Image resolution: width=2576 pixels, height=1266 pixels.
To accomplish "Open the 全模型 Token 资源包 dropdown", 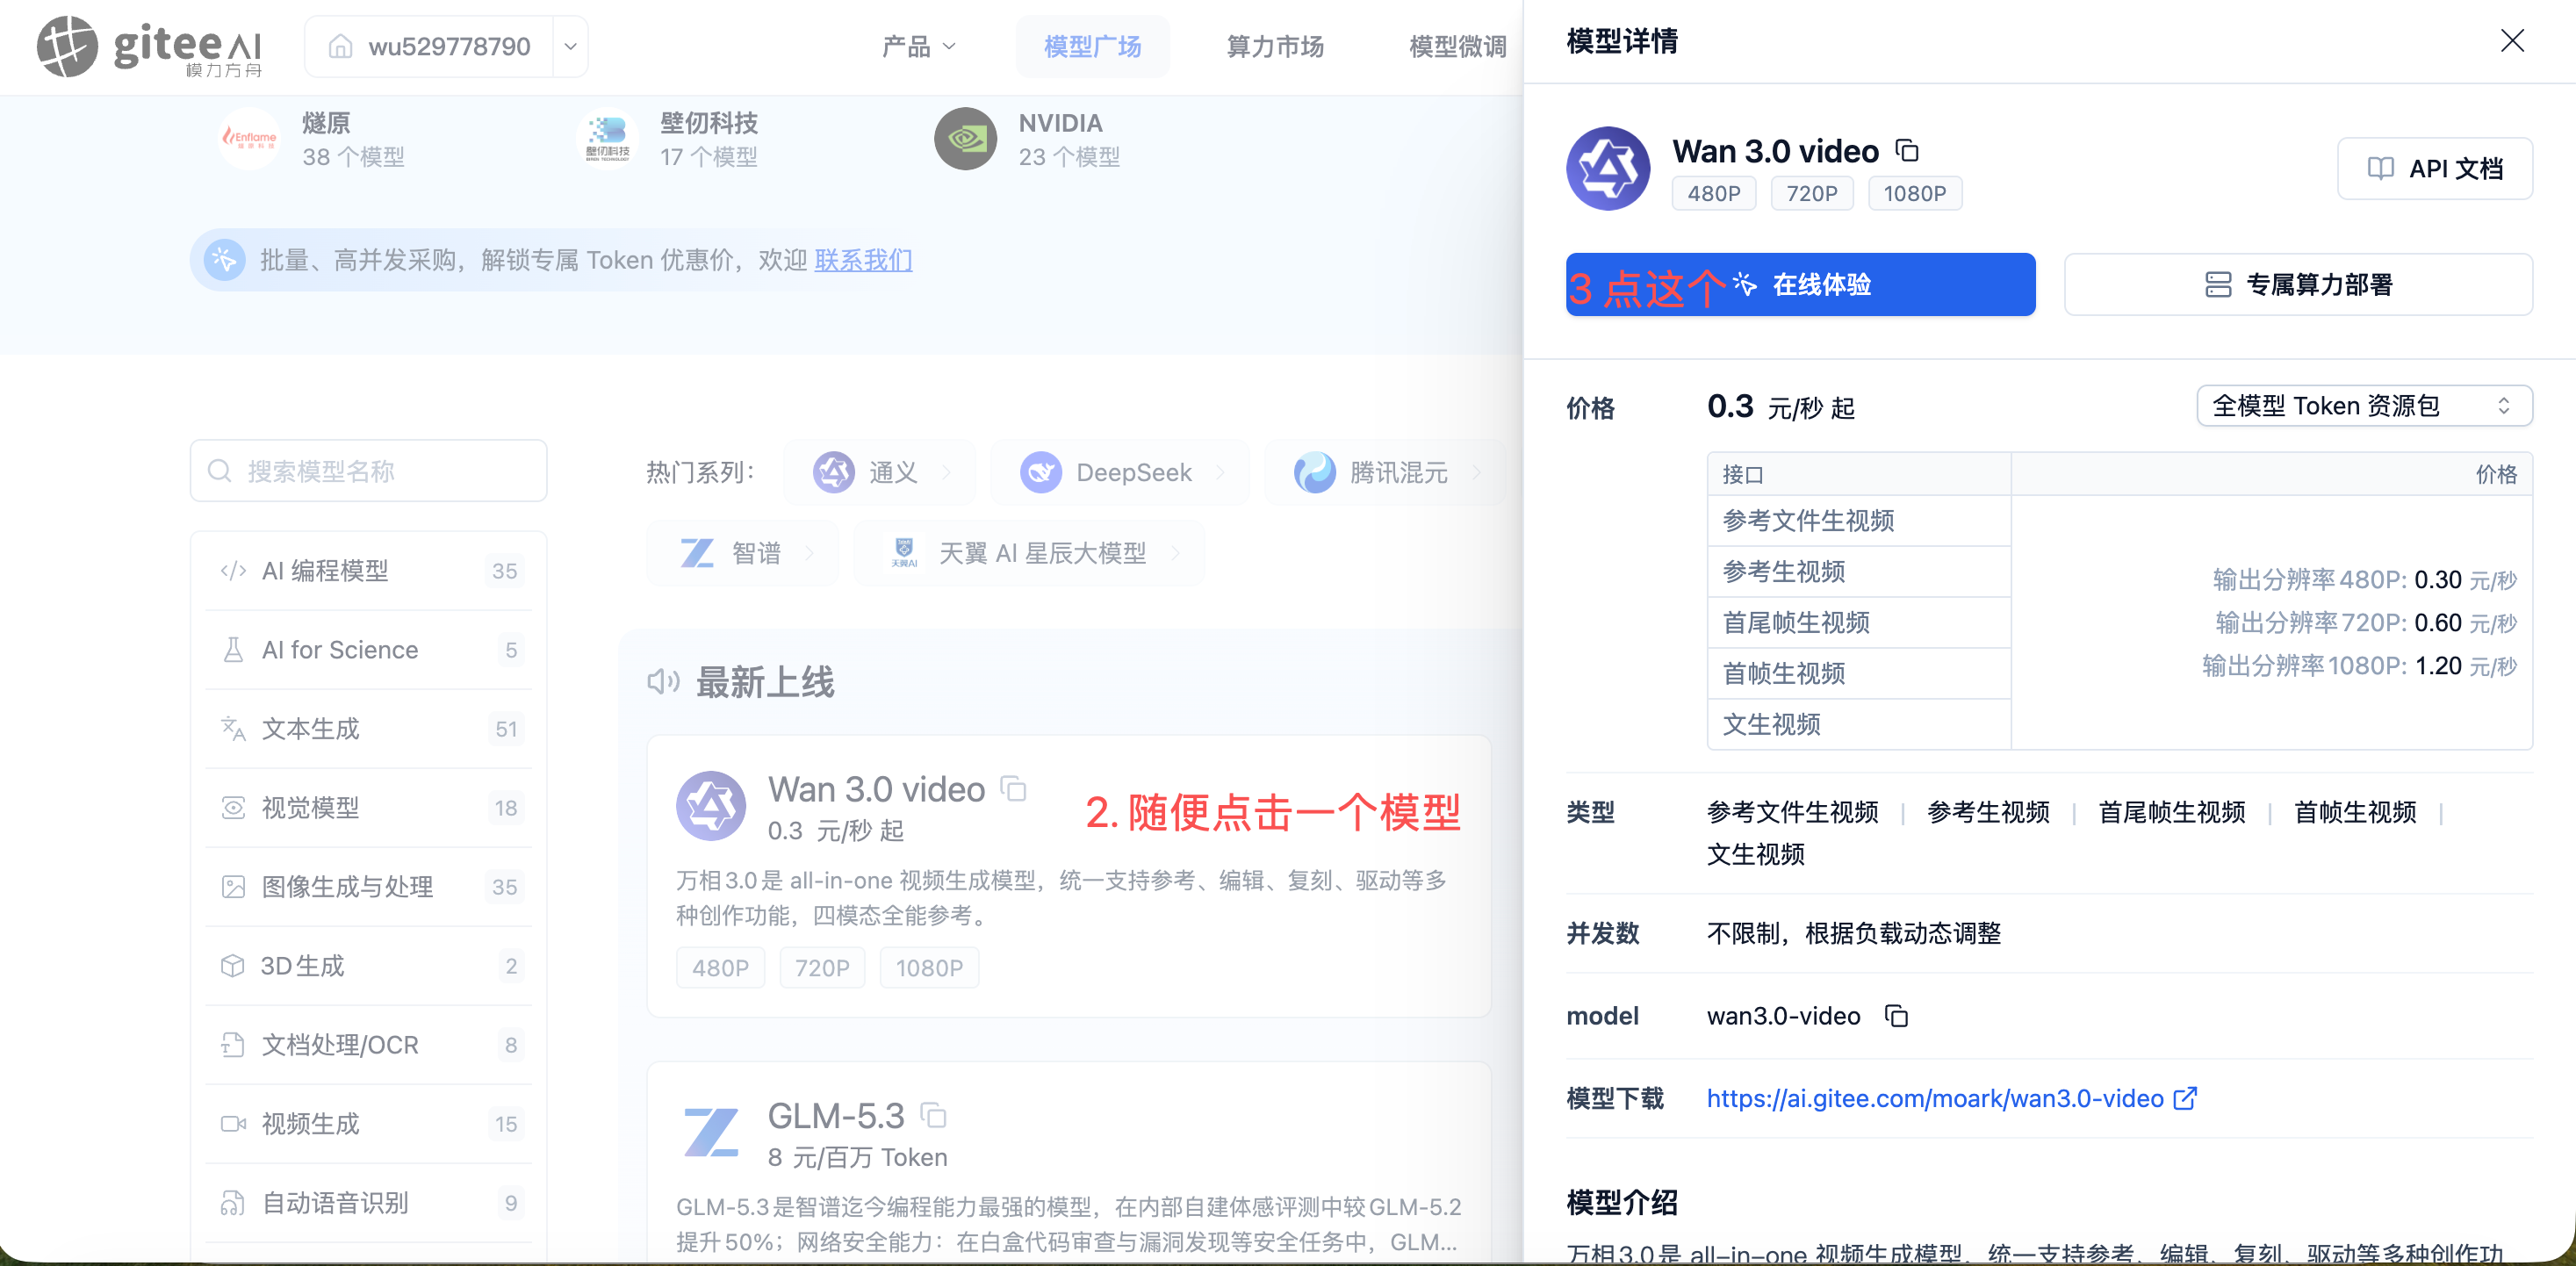I will tap(2364, 406).
